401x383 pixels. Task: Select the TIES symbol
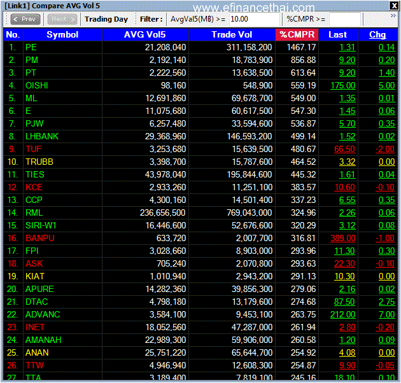(x=35, y=174)
